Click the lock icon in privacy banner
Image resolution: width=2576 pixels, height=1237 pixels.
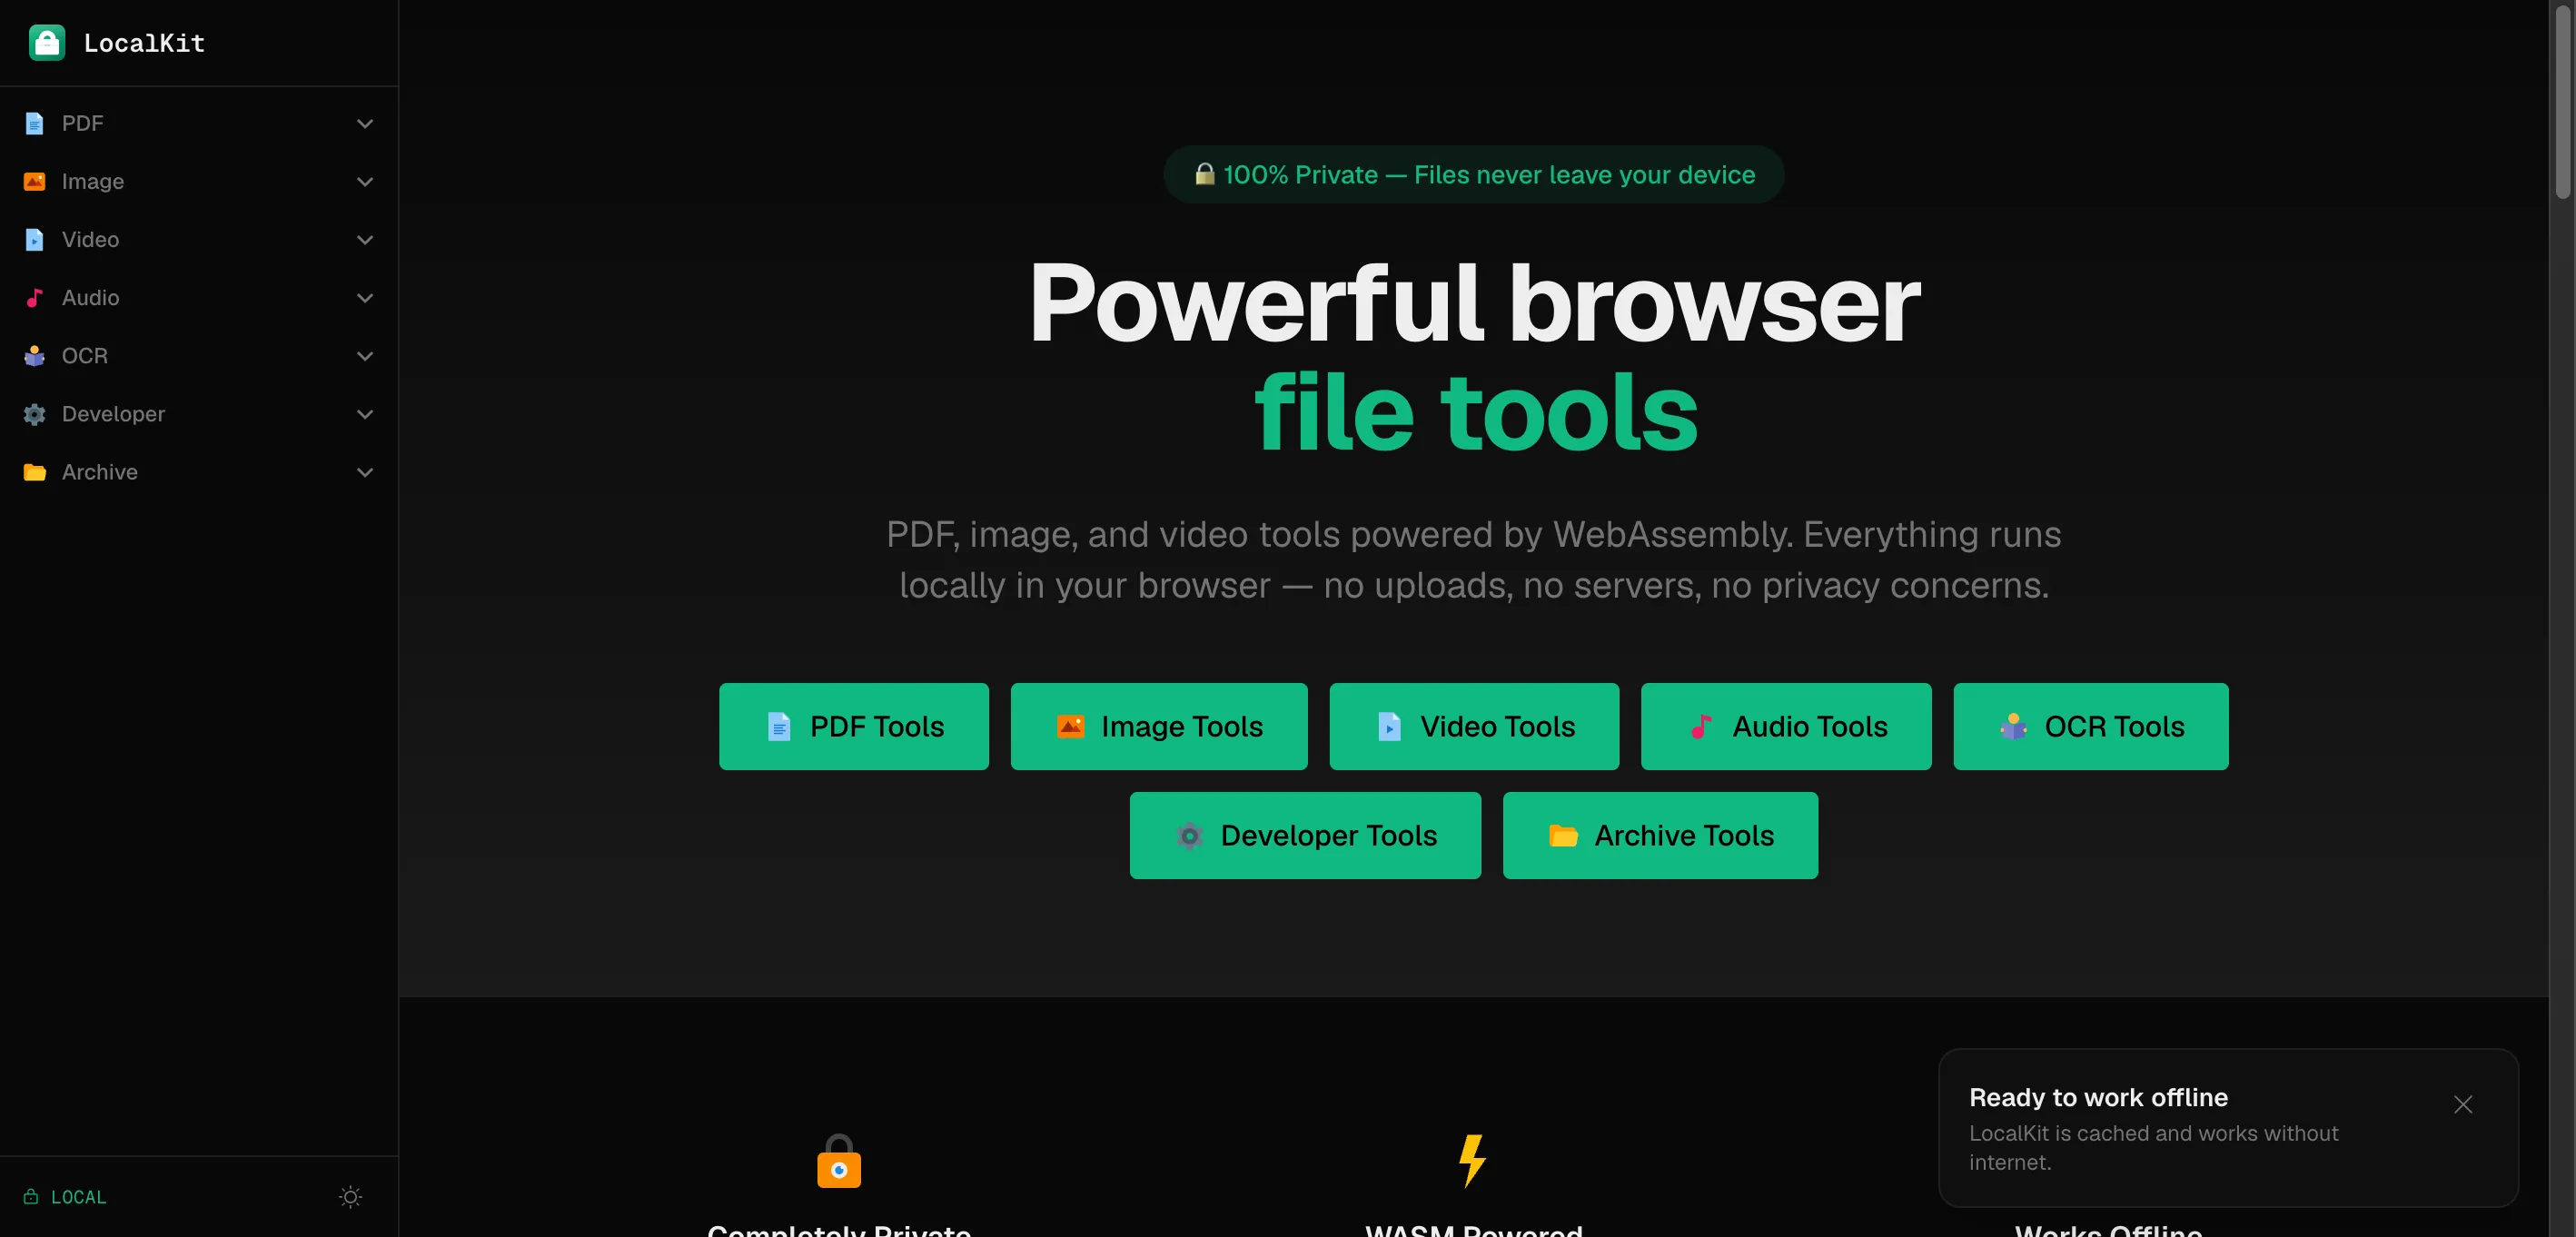point(1204,174)
